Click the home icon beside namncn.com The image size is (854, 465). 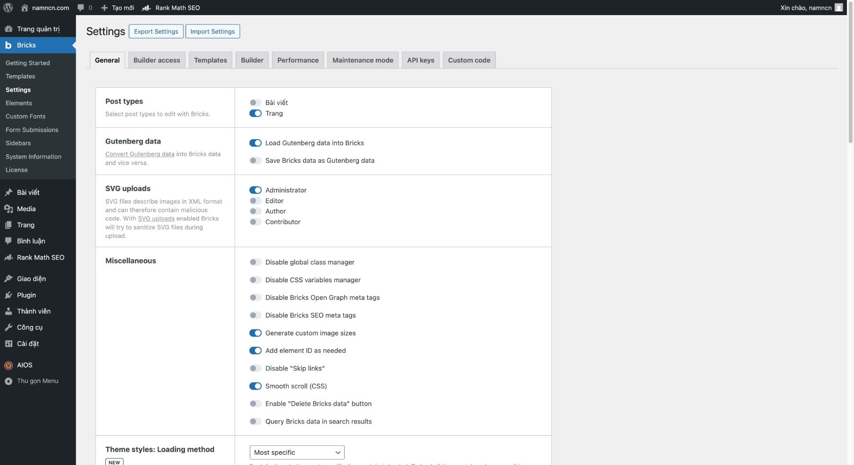pyautogui.click(x=24, y=8)
